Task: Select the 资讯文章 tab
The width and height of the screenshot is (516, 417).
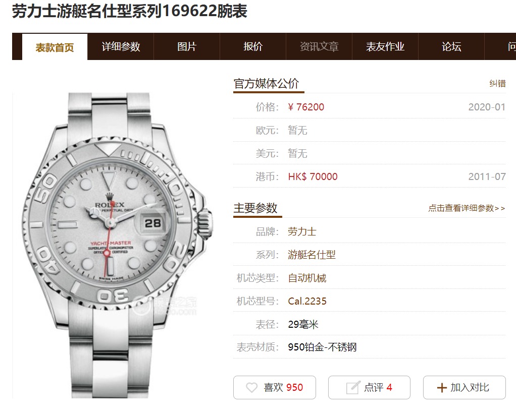Action: click(319, 47)
